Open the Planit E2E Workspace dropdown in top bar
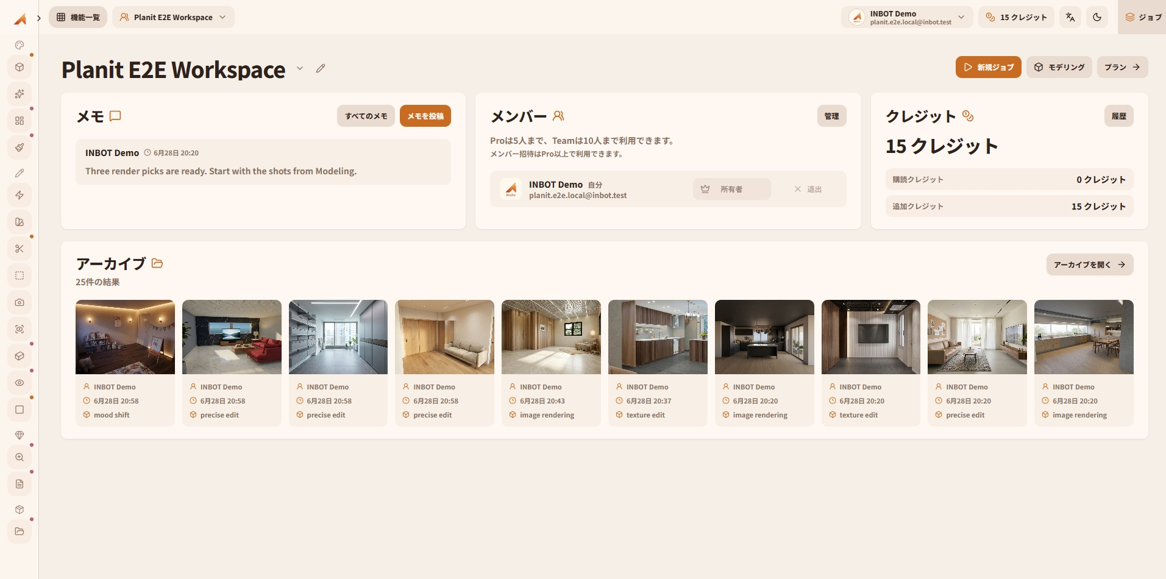The height and width of the screenshot is (579, 1166). 173,17
